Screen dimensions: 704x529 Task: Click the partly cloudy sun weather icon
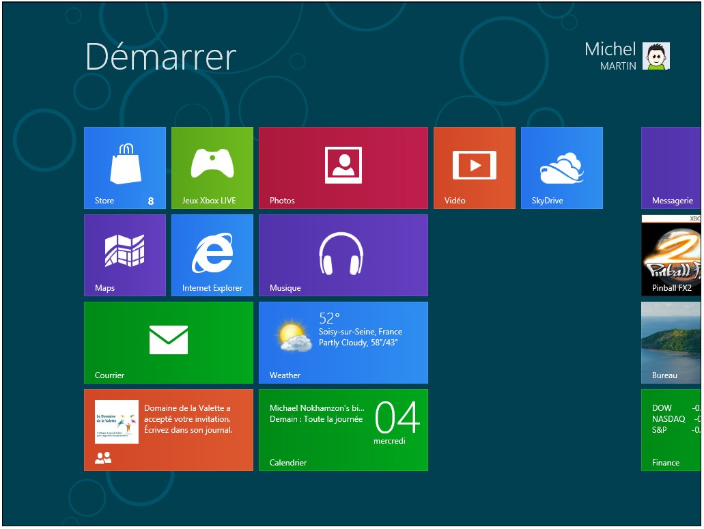coord(294,334)
